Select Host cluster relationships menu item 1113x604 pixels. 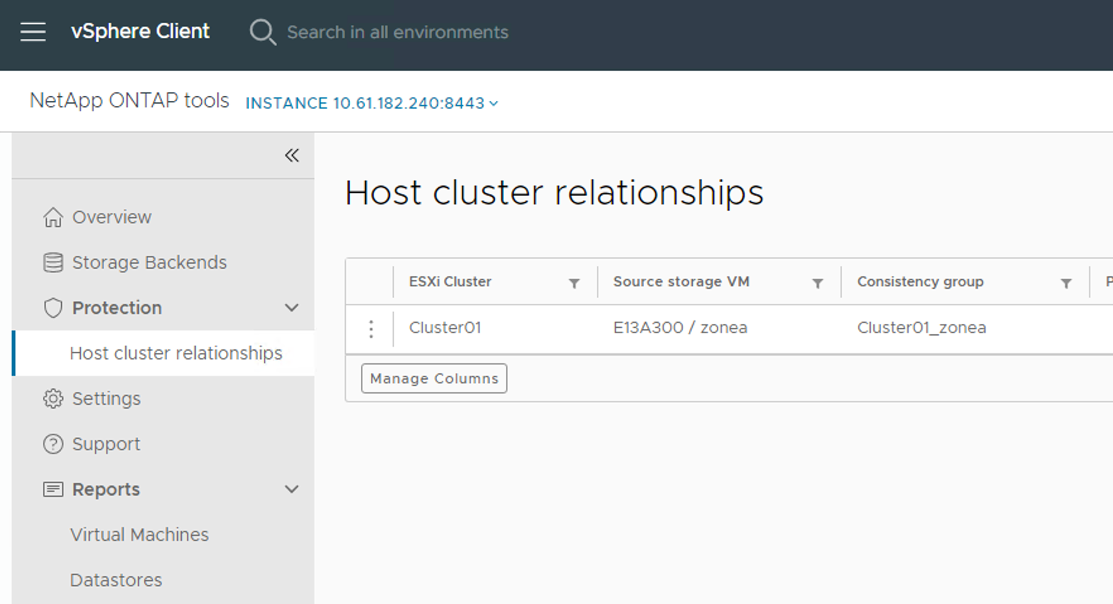point(176,353)
